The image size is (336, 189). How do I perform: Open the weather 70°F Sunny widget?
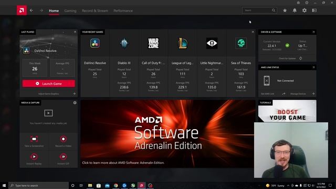pos(275,185)
